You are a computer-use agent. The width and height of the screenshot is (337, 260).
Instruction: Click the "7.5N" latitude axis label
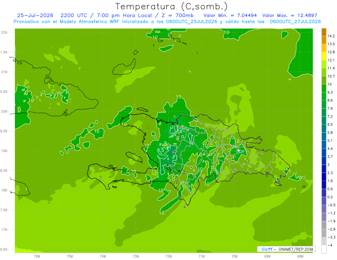tap(4, 210)
